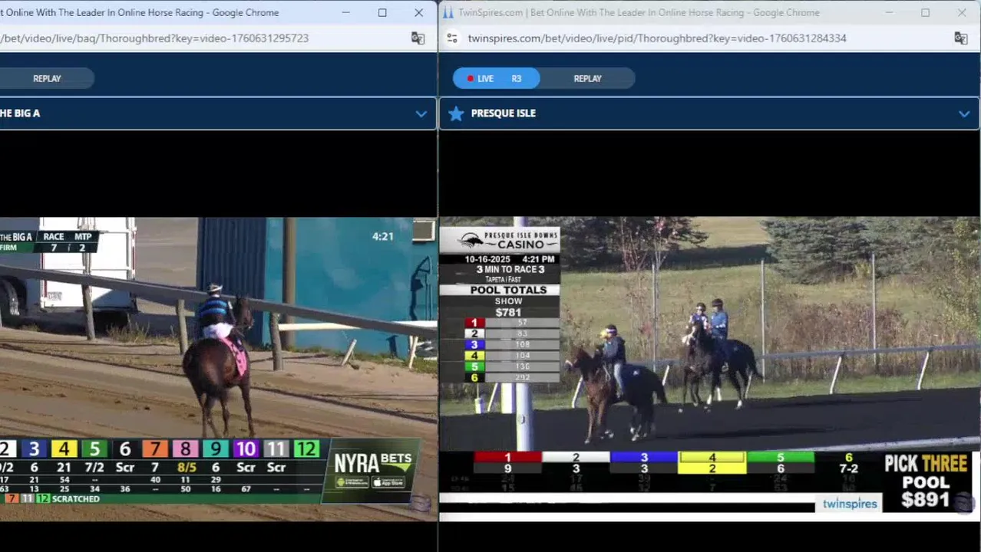Click POOL TOTALS heading on Presque Isle video

coord(508,290)
